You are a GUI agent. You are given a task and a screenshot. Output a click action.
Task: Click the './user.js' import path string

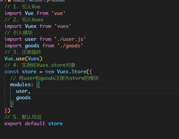coord(70,39)
